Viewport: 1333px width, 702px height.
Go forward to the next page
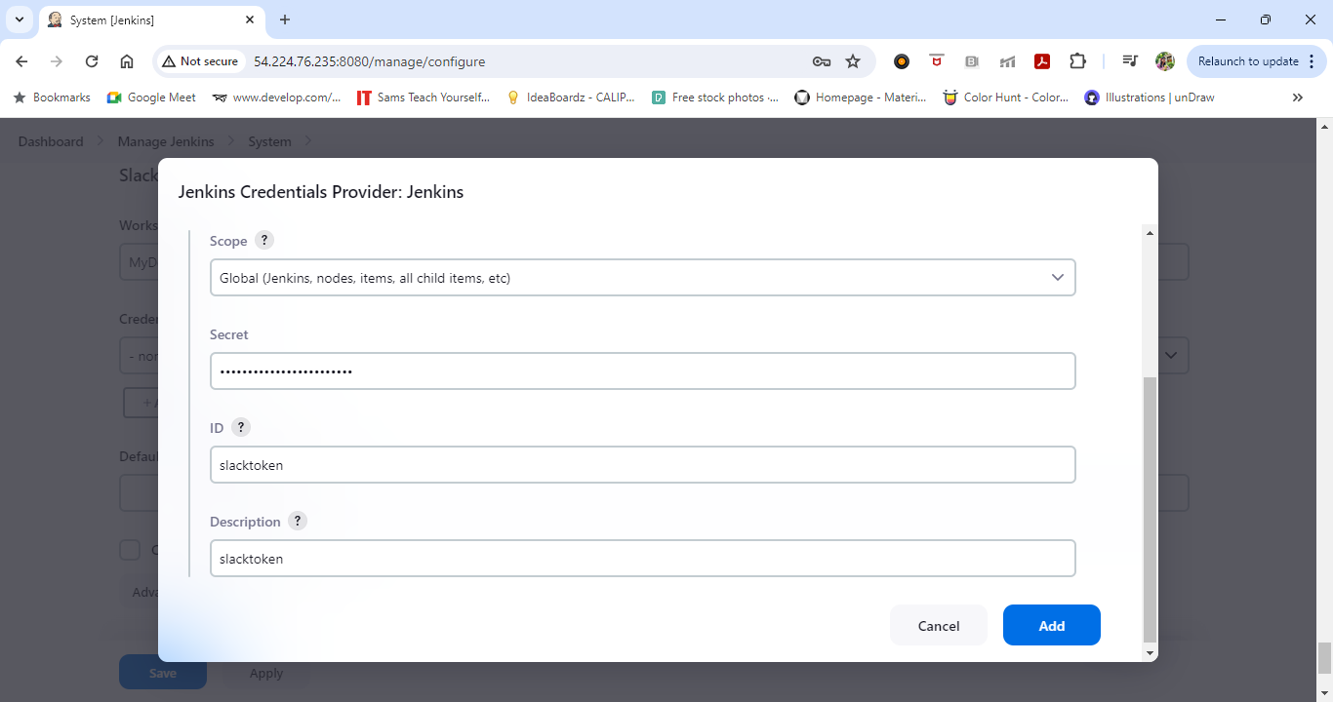point(57,61)
